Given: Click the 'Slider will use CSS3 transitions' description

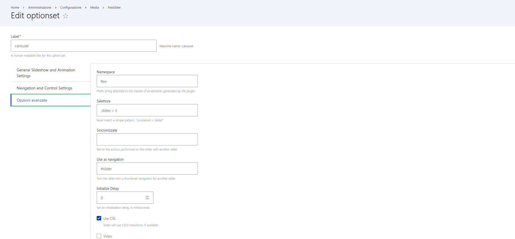Looking at the screenshot, I should (131, 225).
